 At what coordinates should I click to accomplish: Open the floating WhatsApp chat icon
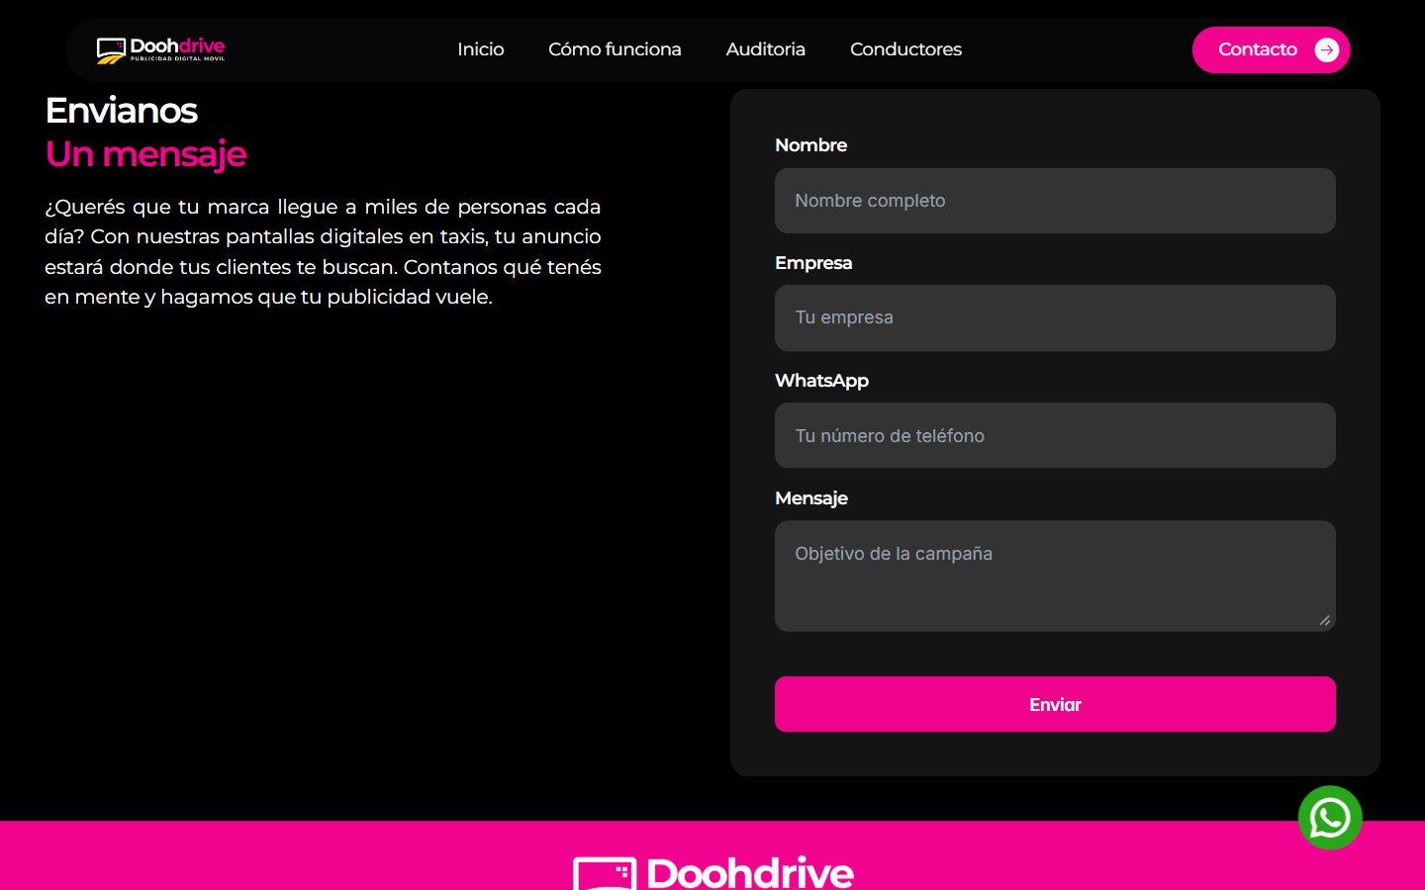[x=1330, y=818]
